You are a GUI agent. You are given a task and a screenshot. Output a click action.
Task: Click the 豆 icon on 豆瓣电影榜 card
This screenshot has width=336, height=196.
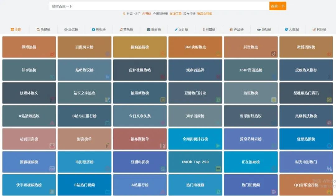pos(163,169)
